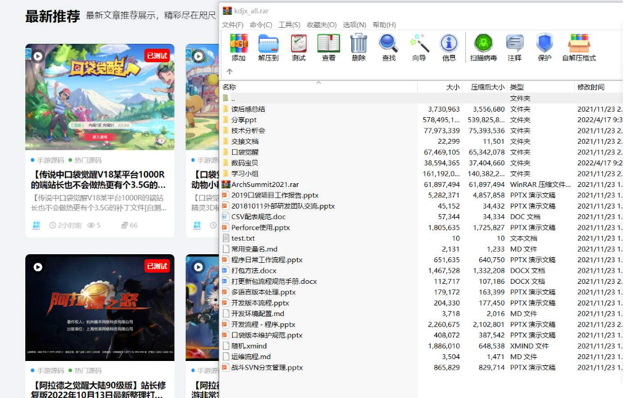The width and height of the screenshot is (637, 398).
Task: Open the 向导 (Wizard) wand icon
Action: [x=419, y=47]
